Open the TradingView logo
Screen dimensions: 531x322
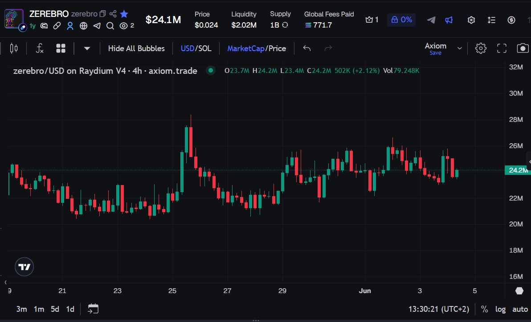click(x=25, y=267)
